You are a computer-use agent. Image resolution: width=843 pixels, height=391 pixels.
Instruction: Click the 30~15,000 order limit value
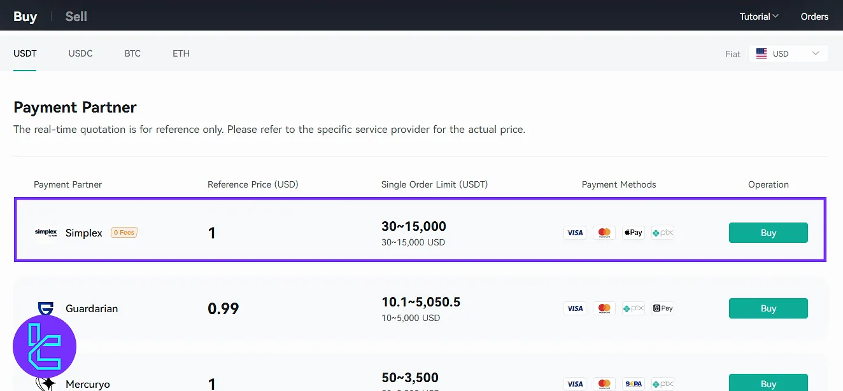click(x=414, y=226)
